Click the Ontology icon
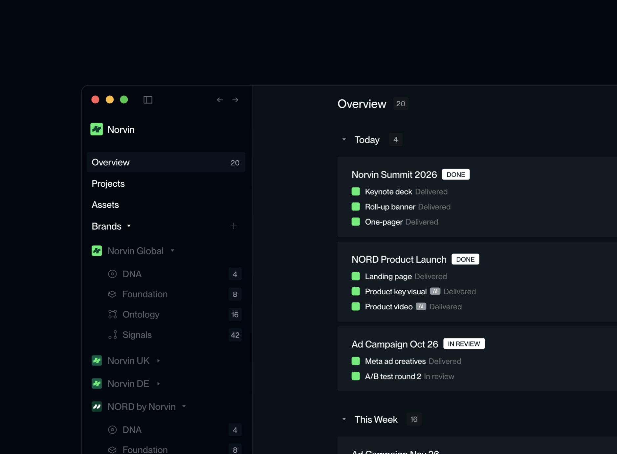The height and width of the screenshot is (454, 617). [112, 314]
